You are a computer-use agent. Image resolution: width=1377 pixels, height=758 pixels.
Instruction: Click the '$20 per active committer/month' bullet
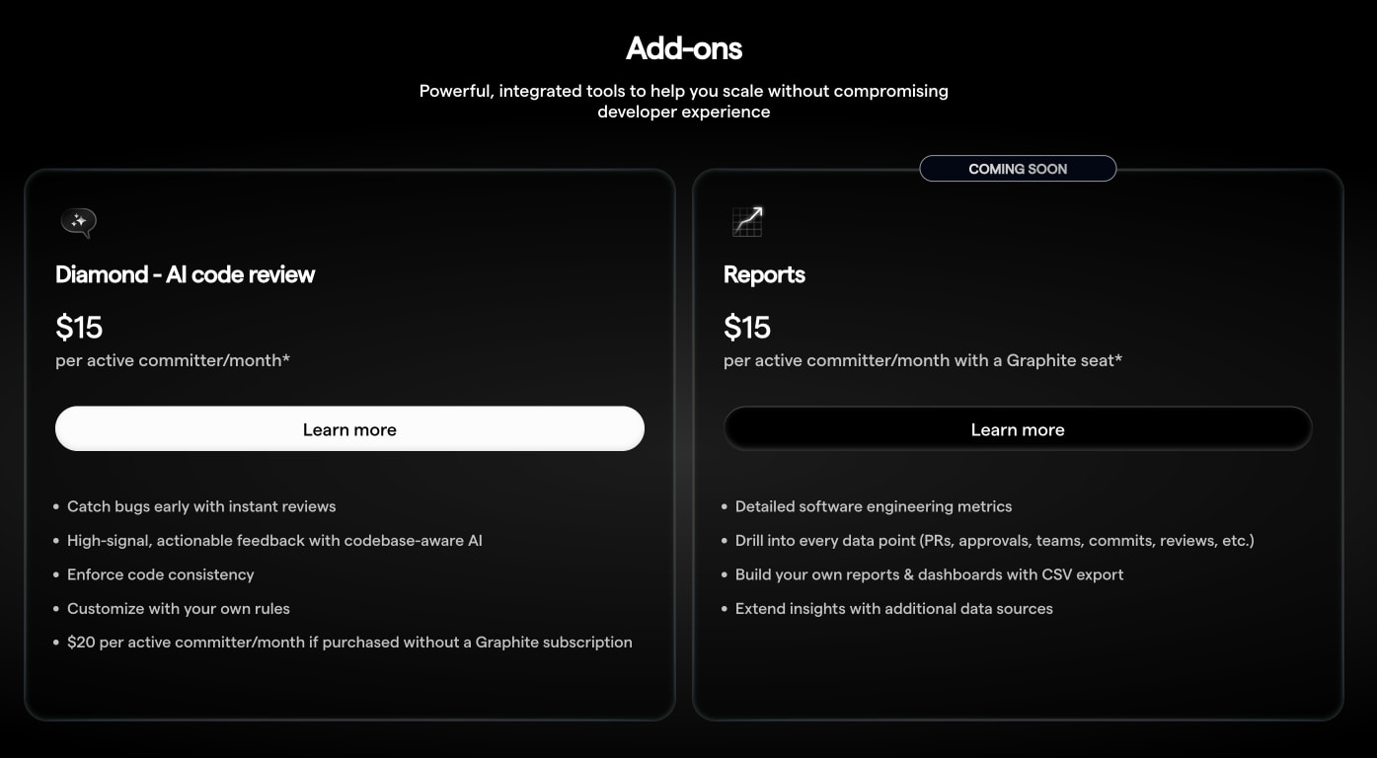click(x=349, y=642)
